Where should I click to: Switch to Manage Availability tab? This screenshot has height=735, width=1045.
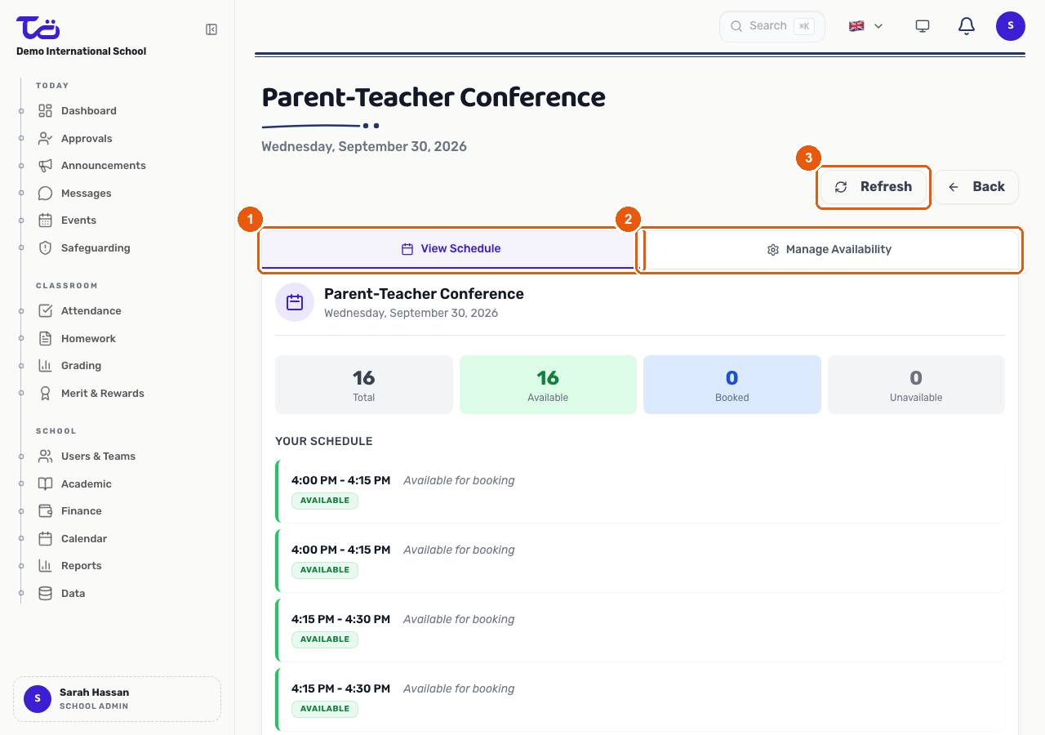[830, 250]
